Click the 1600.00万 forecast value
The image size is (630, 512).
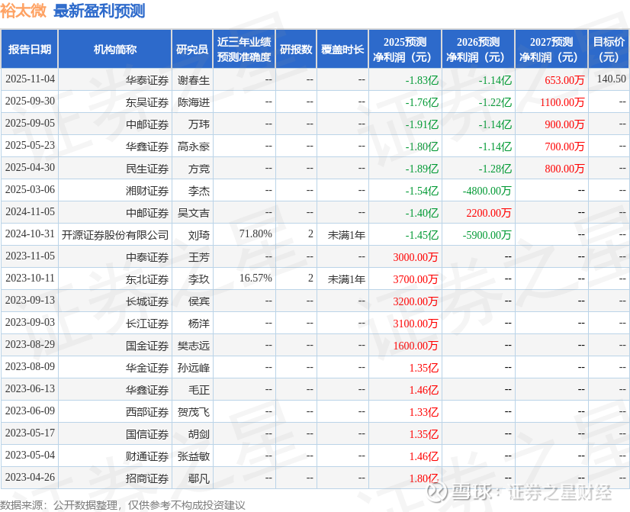point(416,346)
